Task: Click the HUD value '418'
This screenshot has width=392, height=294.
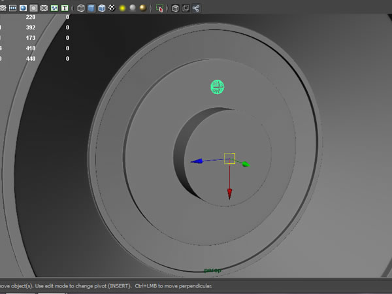Action: pyautogui.click(x=31, y=48)
